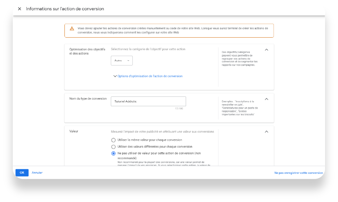
Task: Click the 'Valeur' section label
Action: coord(74,131)
